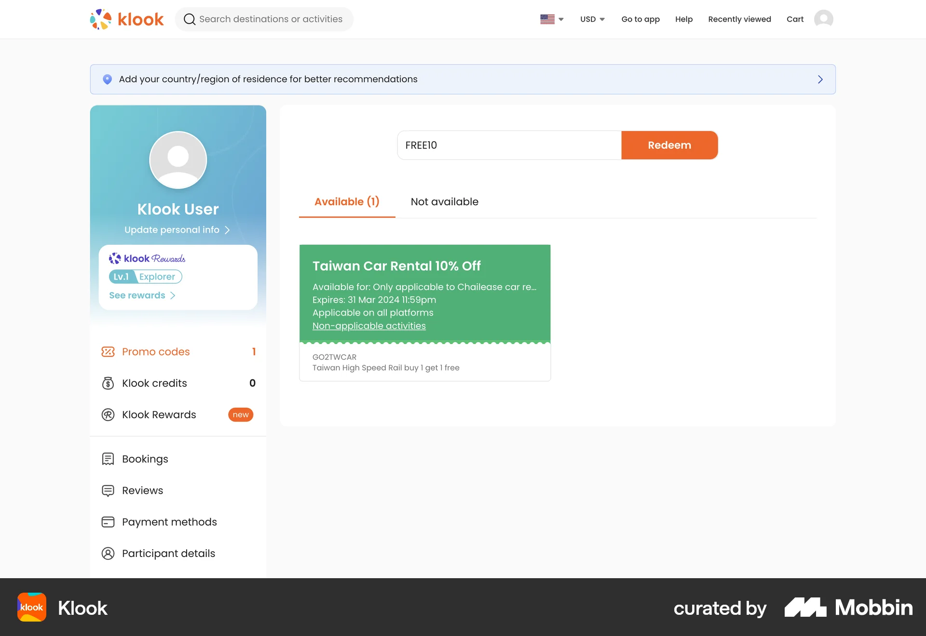Select the Available (1) tab

tap(347, 202)
